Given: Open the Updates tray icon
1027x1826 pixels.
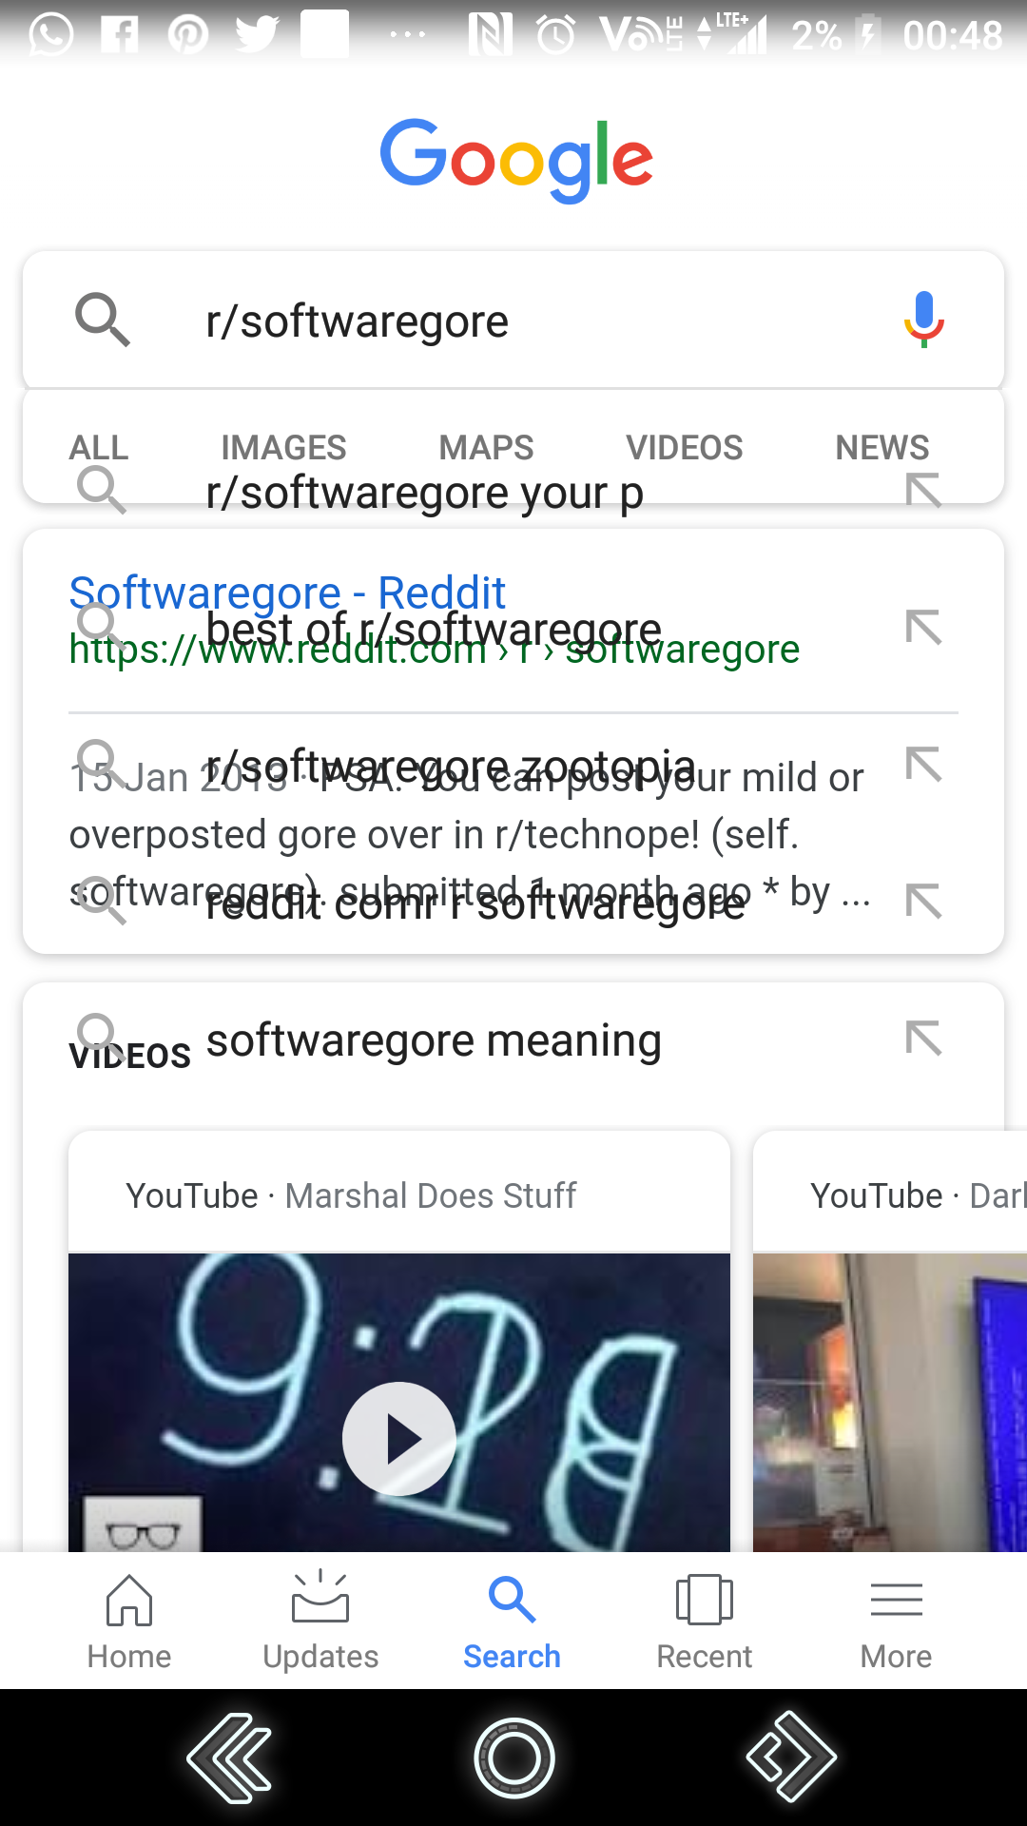Looking at the screenshot, I should point(320,1598).
